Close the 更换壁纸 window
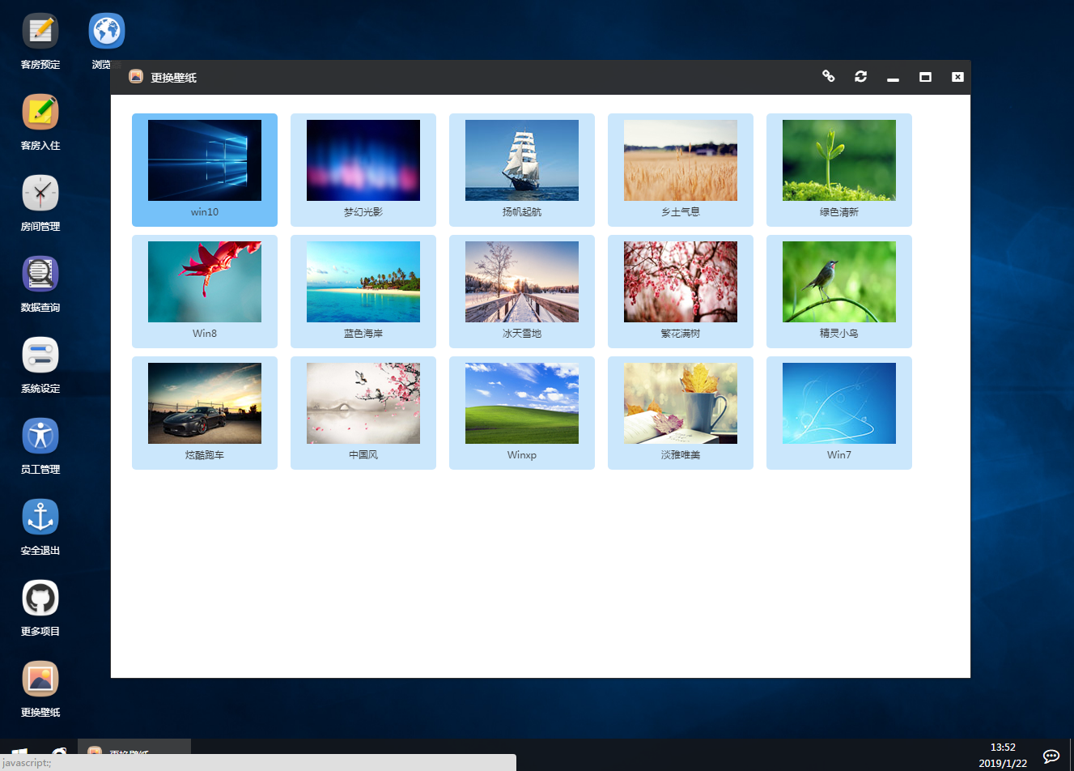The image size is (1074, 771). tap(957, 77)
